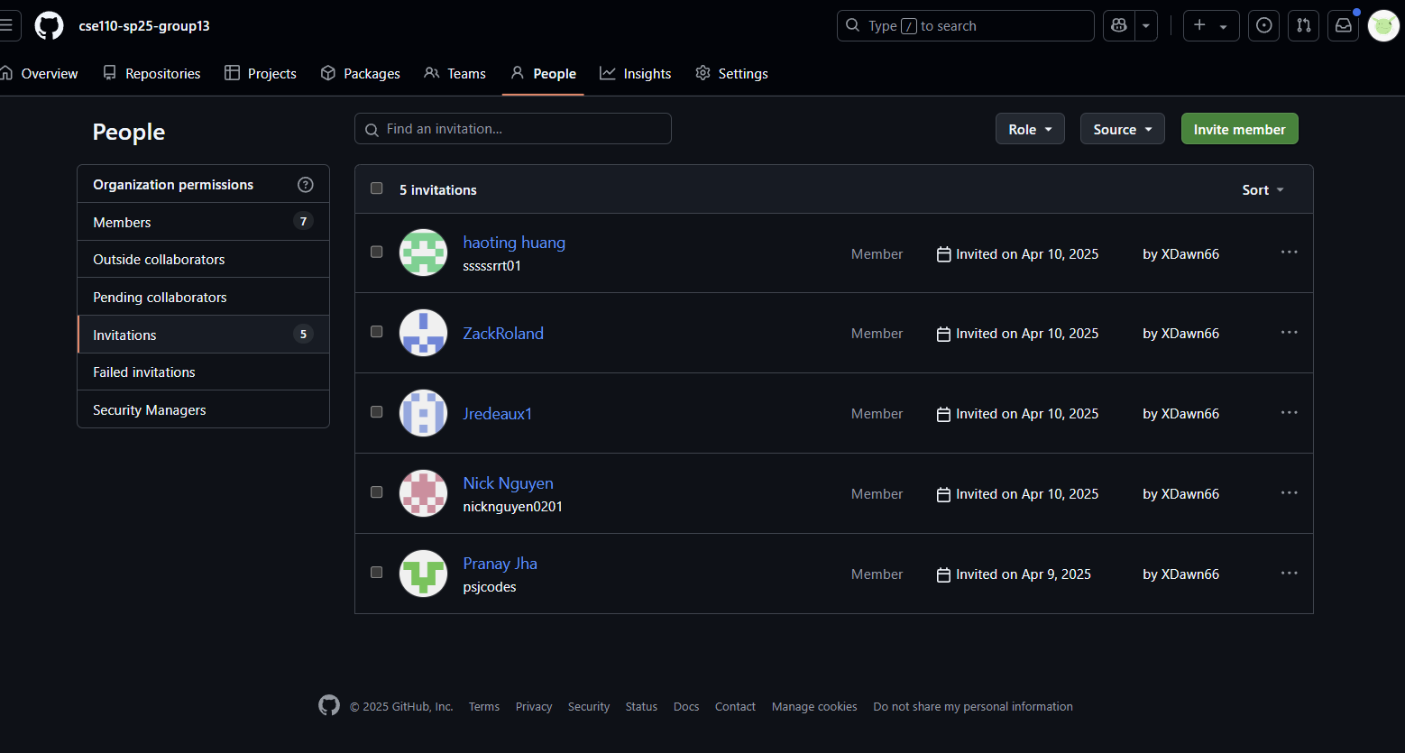The image size is (1405, 753).
Task: Open the user profile avatar menu
Action: (x=1383, y=25)
